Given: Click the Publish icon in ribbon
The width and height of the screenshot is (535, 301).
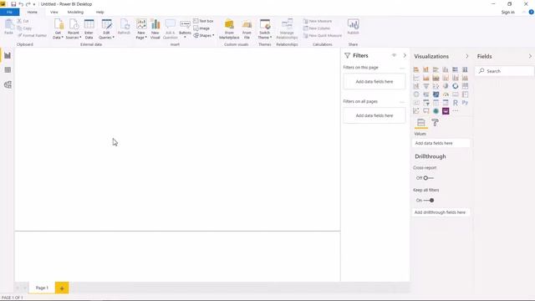Looking at the screenshot, I should (x=353, y=27).
